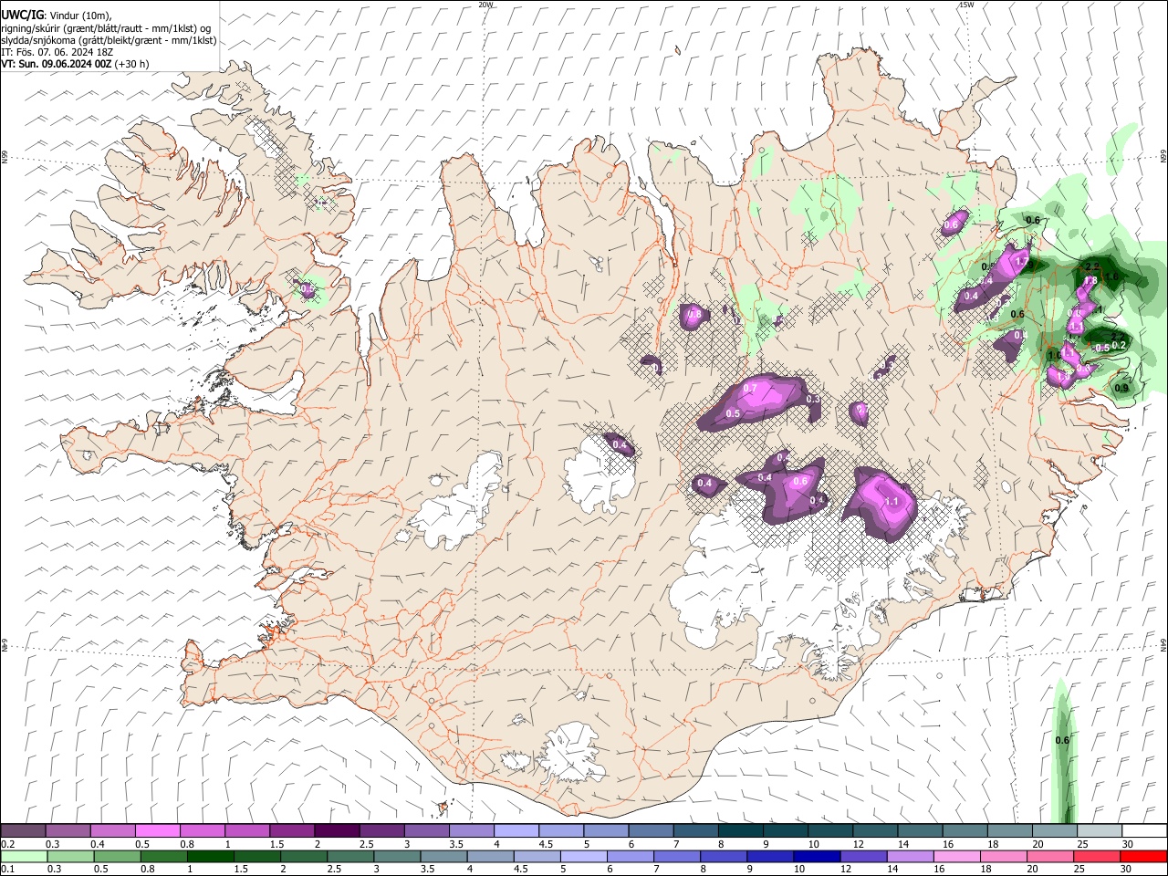Pick bottom-row rain swatch for 0.8
The height and width of the screenshot is (876, 1168).
click(x=163, y=857)
